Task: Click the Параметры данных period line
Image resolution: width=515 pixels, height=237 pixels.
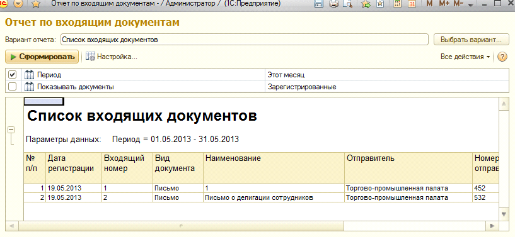Action: coord(132,140)
